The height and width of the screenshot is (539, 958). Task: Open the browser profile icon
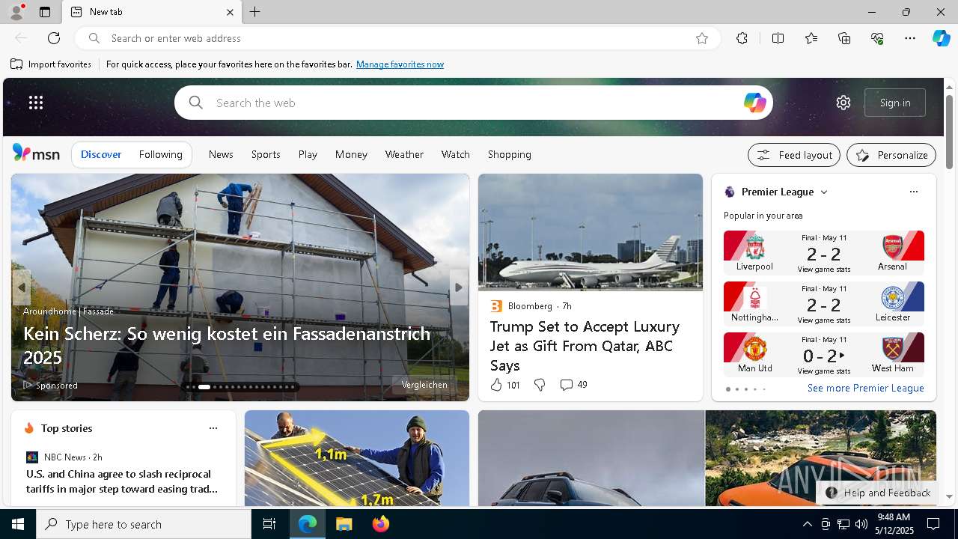(16, 12)
